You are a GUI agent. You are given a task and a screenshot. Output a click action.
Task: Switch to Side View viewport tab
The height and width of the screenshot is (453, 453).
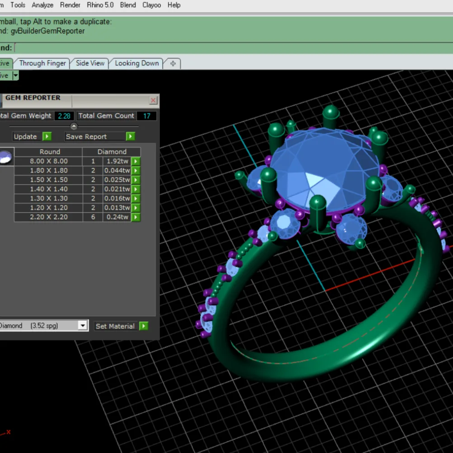click(x=90, y=63)
